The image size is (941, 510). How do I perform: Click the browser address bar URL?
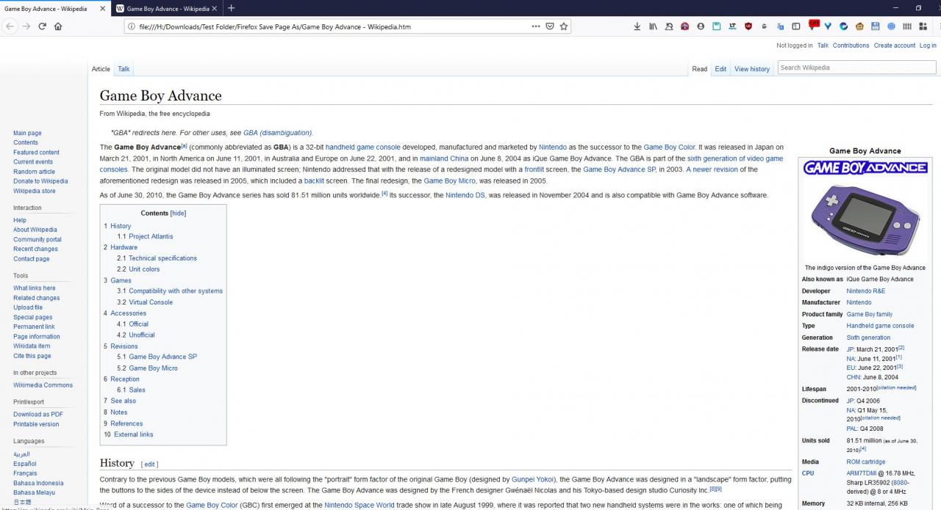pyautogui.click(x=275, y=26)
